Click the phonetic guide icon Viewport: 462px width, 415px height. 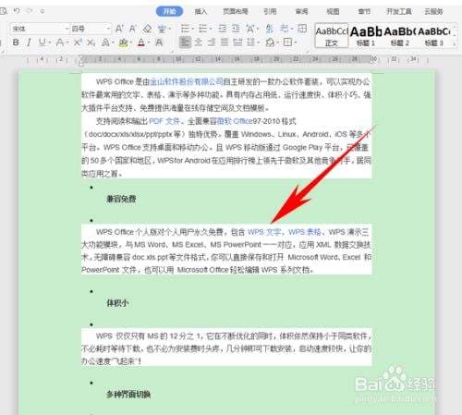[x=162, y=29]
